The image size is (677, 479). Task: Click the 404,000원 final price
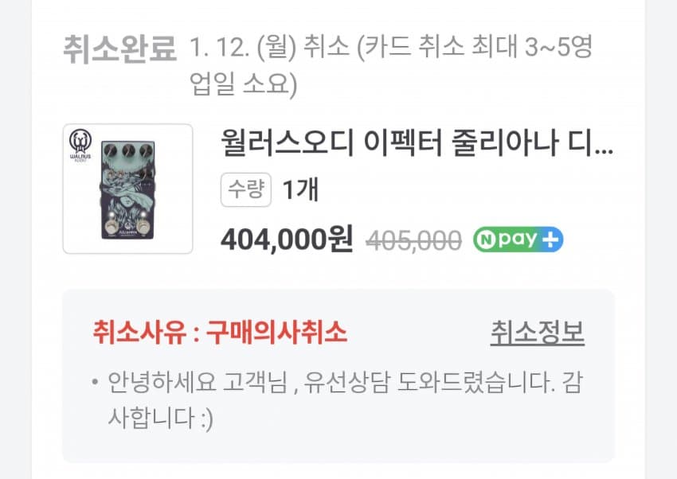287,240
